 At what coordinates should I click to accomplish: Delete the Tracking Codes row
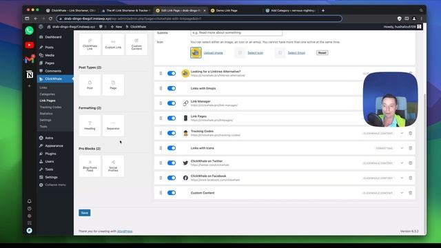411,133
